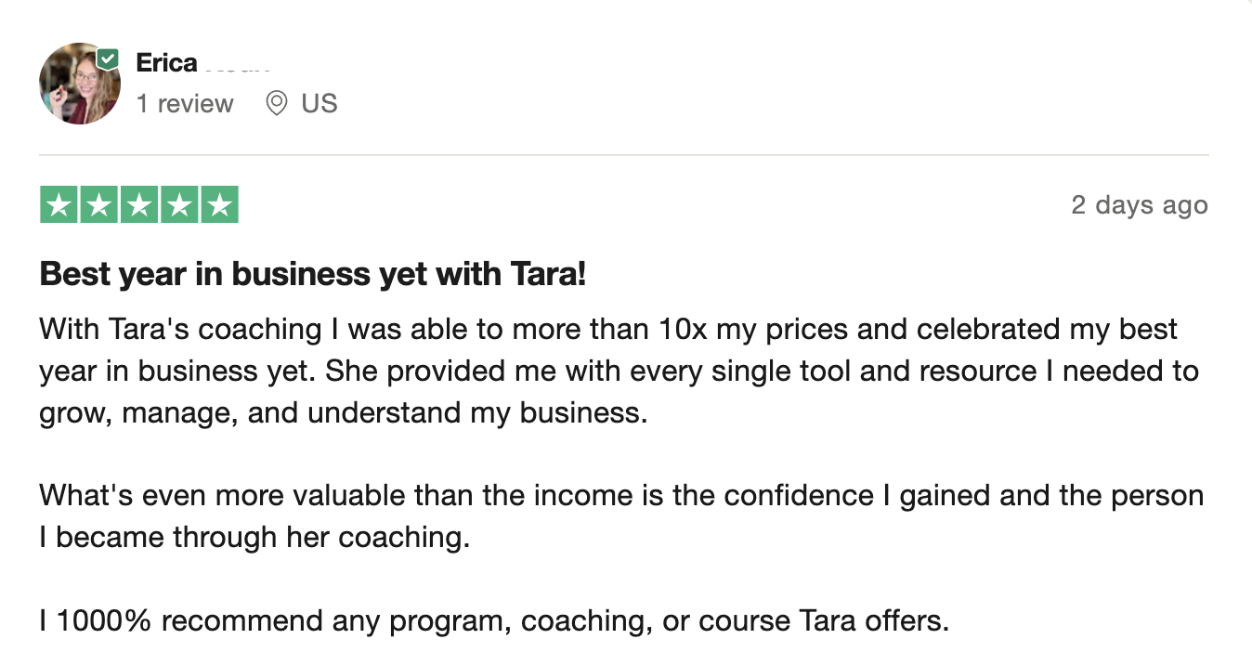Click the partially hidden surname beside Erica

coord(238,65)
